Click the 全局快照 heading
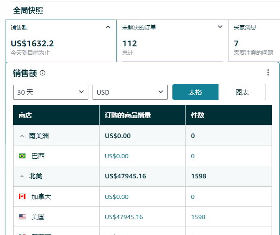The width and height of the screenshot is (280, 235). [28, 10]
